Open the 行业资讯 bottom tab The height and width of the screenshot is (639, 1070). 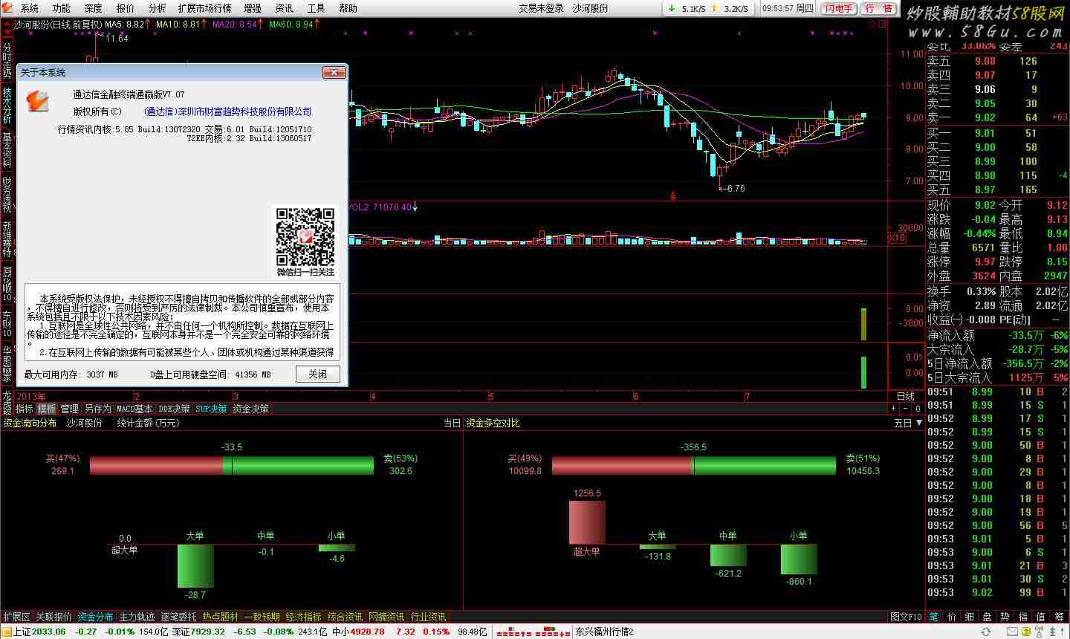[x=429, y=617]
